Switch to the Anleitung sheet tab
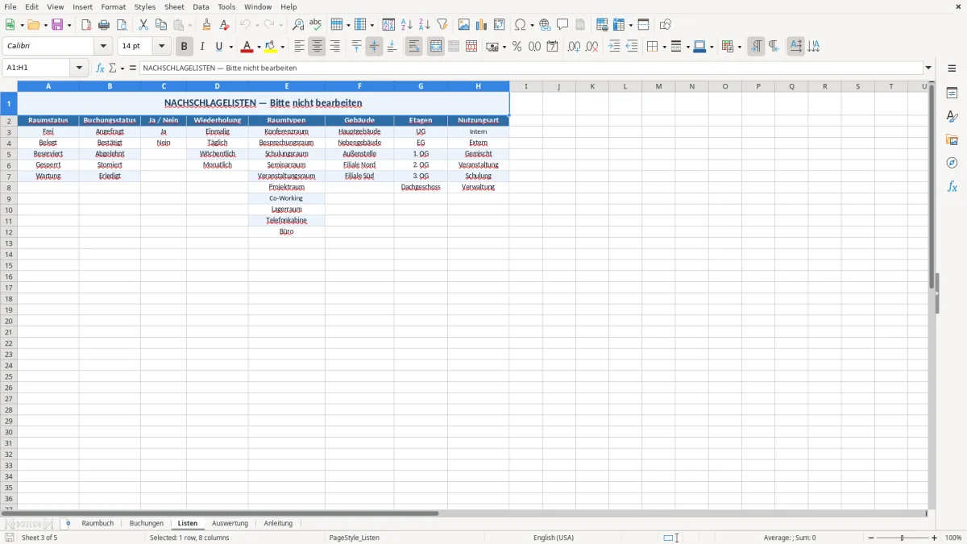 278,523
